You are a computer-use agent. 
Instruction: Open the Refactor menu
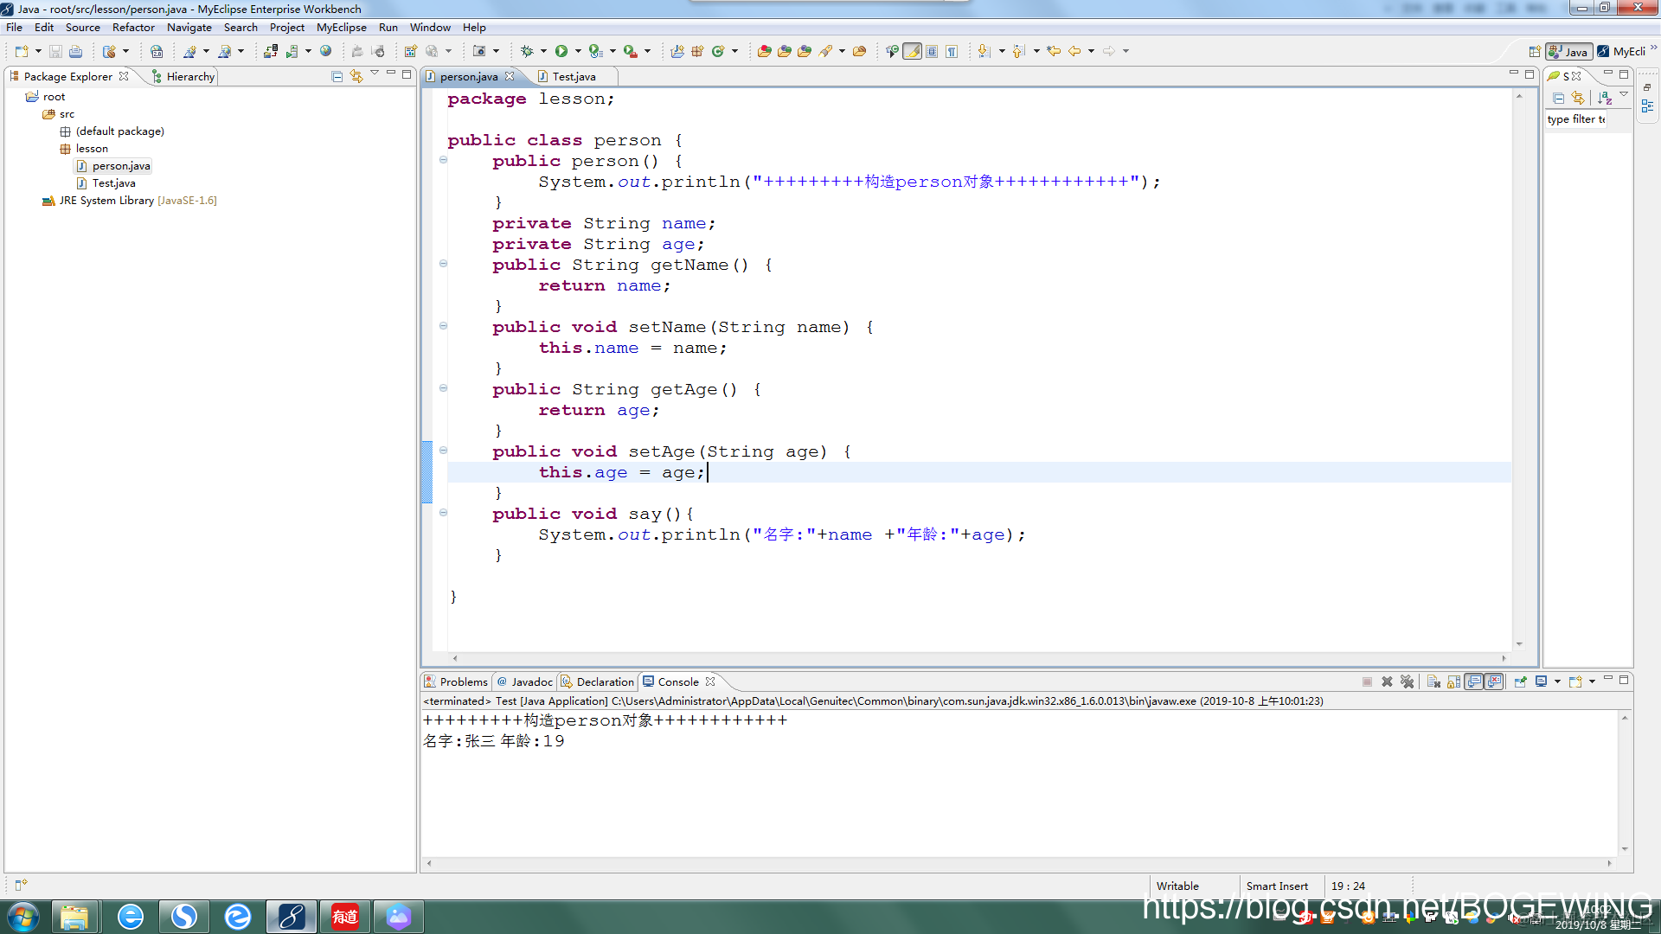pos(133,27)
